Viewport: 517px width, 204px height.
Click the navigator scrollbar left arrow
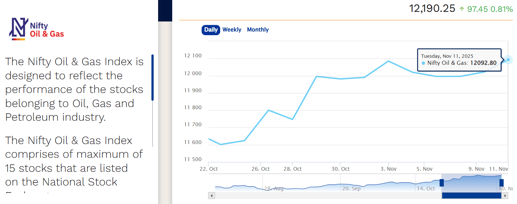click(x=212, y=195)
